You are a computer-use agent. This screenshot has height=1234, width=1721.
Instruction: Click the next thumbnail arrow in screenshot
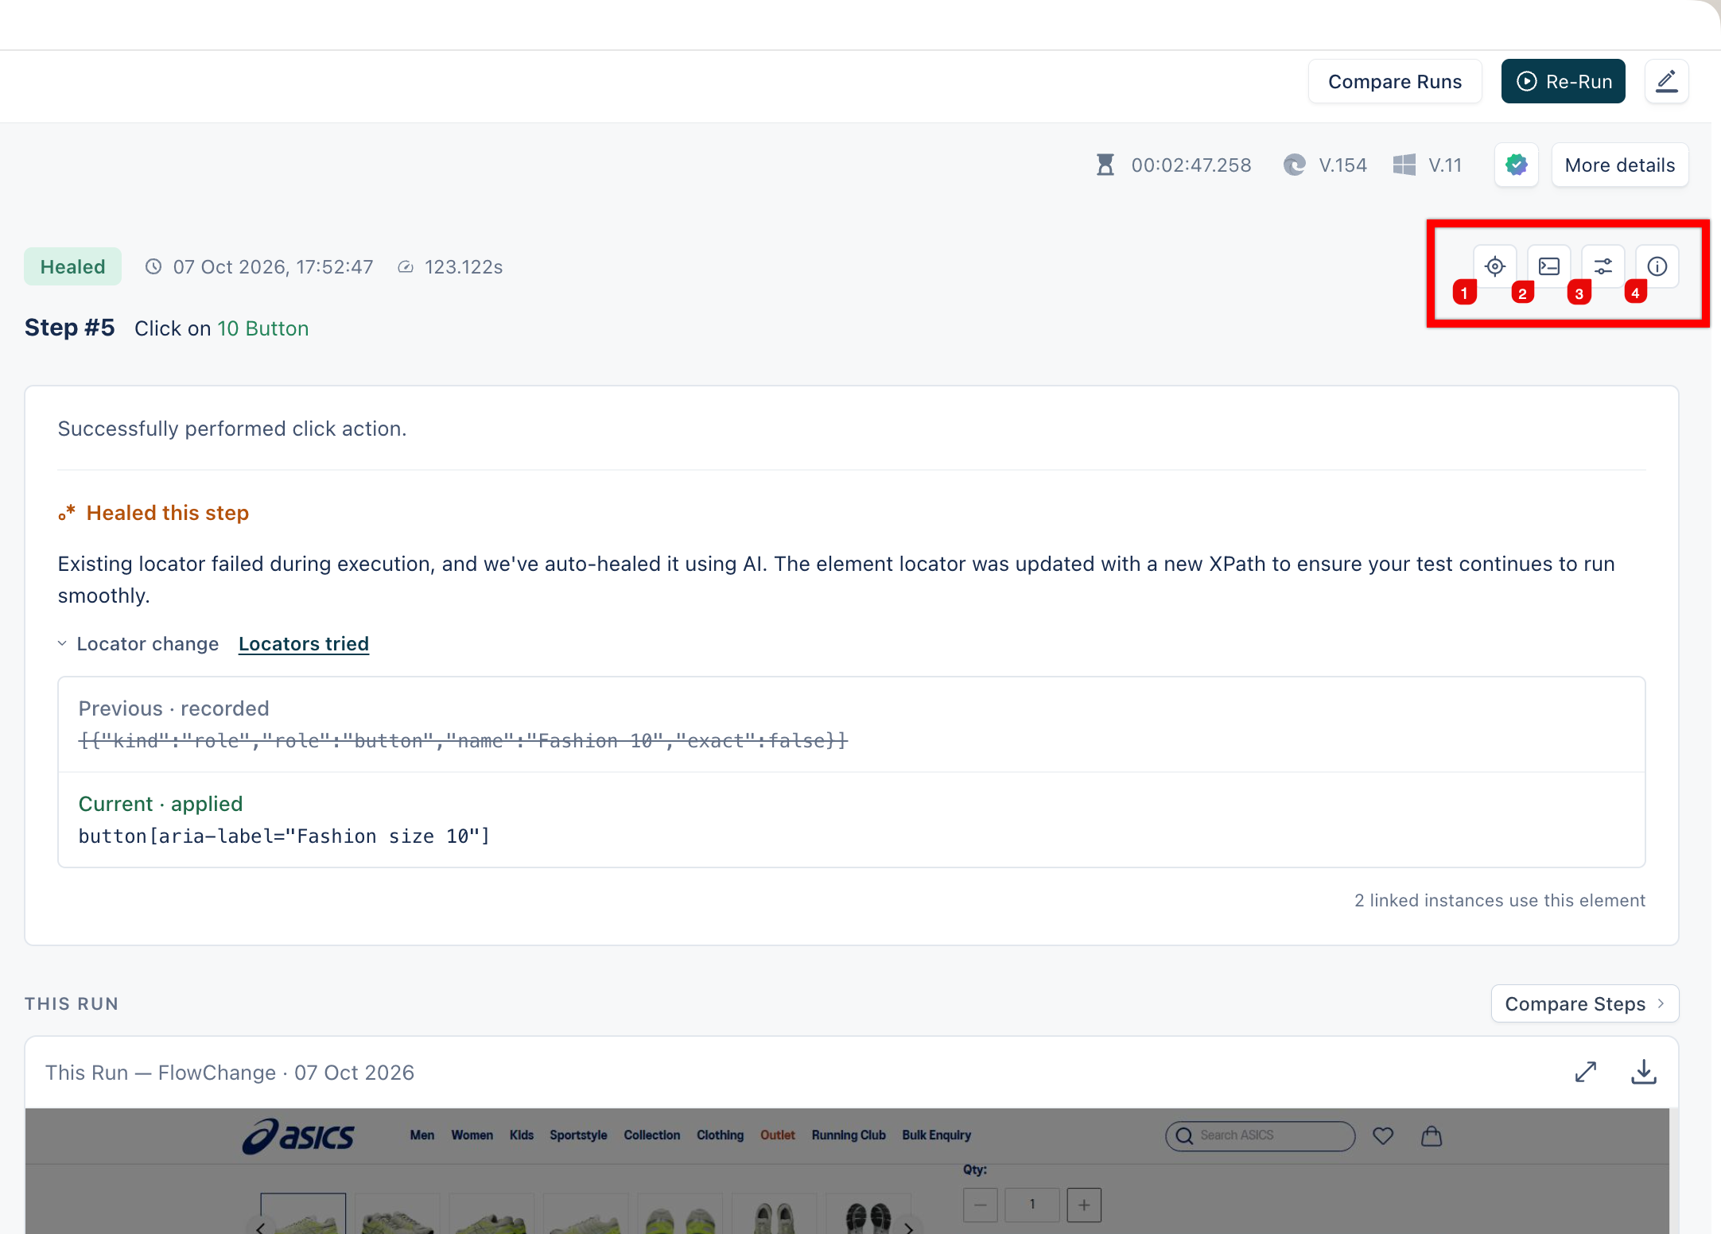908,1228
